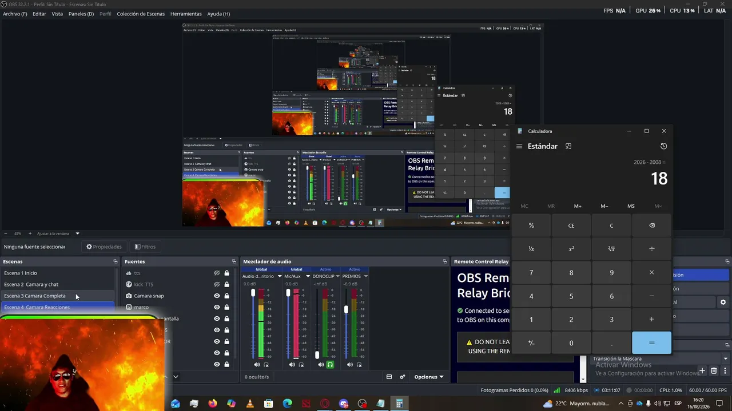Add a new scene transition
Image resolution: width=732 pixels, height=411 pixels.
pyautogui.click(x=703, y=371)
